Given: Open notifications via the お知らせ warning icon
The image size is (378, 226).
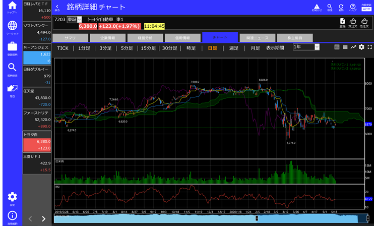Looking at the screenshot, I should (317, 8).
